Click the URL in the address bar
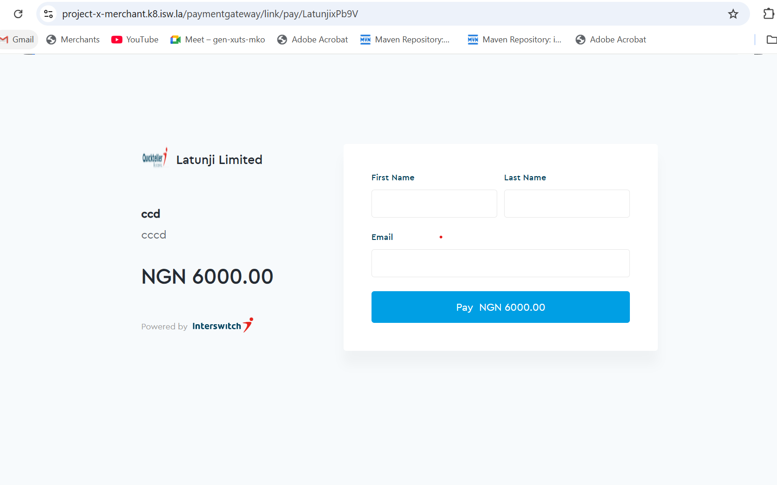 coord(210,14)
